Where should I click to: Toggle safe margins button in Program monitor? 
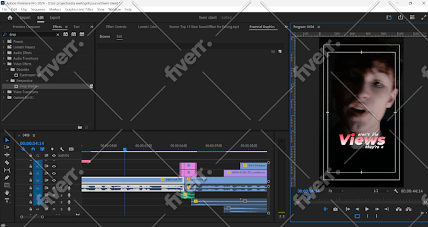(357, 216)
